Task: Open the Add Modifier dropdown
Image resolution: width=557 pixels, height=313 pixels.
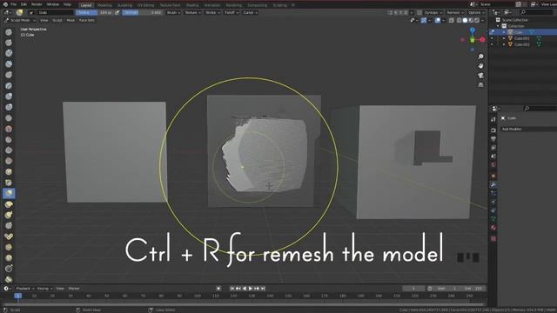Action: coord(528,130)
